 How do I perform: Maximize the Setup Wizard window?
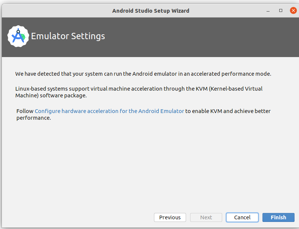pos(281,10)
